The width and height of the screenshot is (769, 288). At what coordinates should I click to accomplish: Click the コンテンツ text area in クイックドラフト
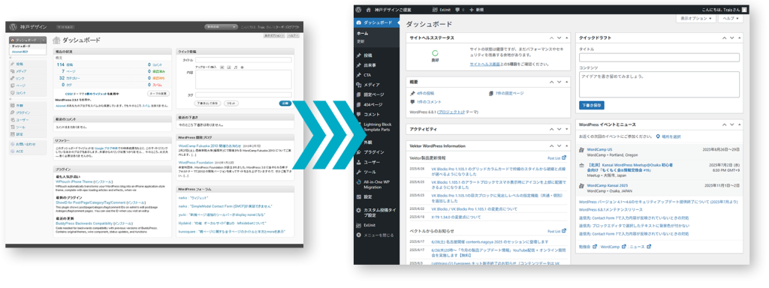tap(659, 85)
